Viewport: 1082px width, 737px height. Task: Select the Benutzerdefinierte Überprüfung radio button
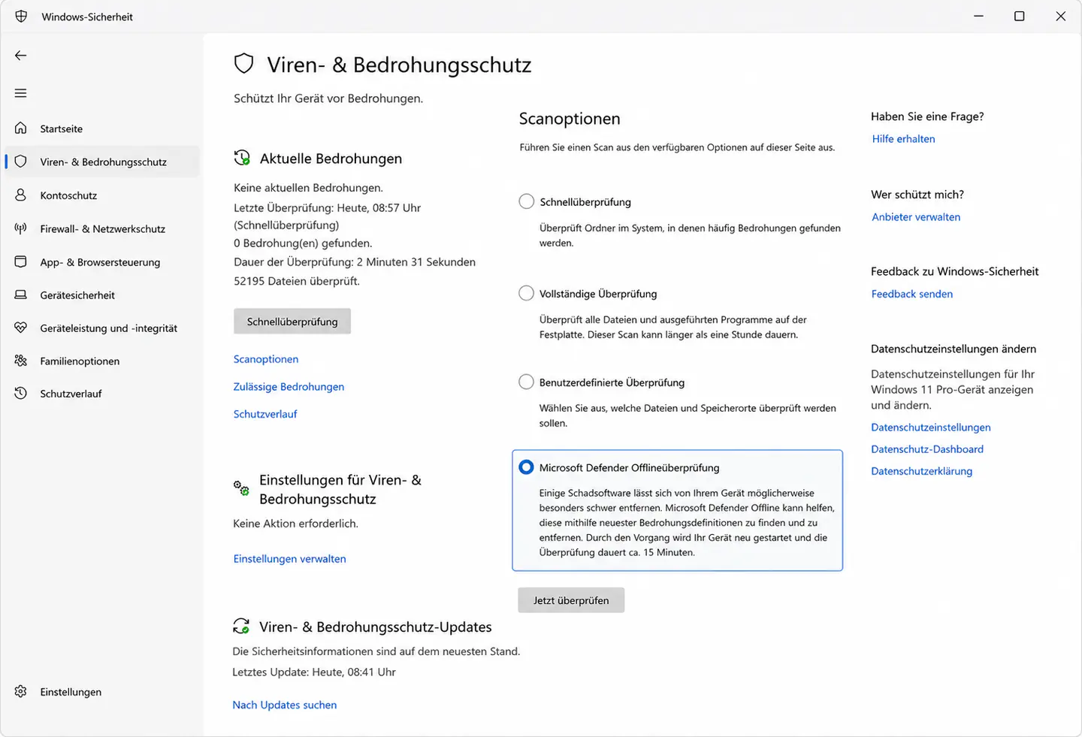click(527, 382)
